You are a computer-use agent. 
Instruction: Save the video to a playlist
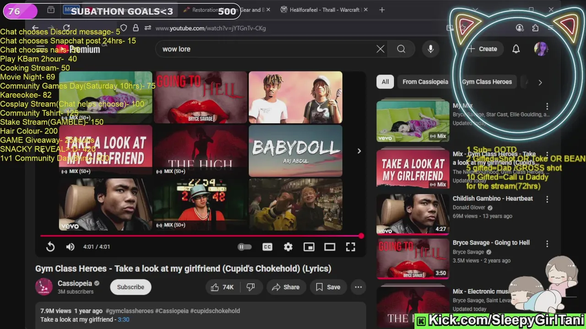328,287
